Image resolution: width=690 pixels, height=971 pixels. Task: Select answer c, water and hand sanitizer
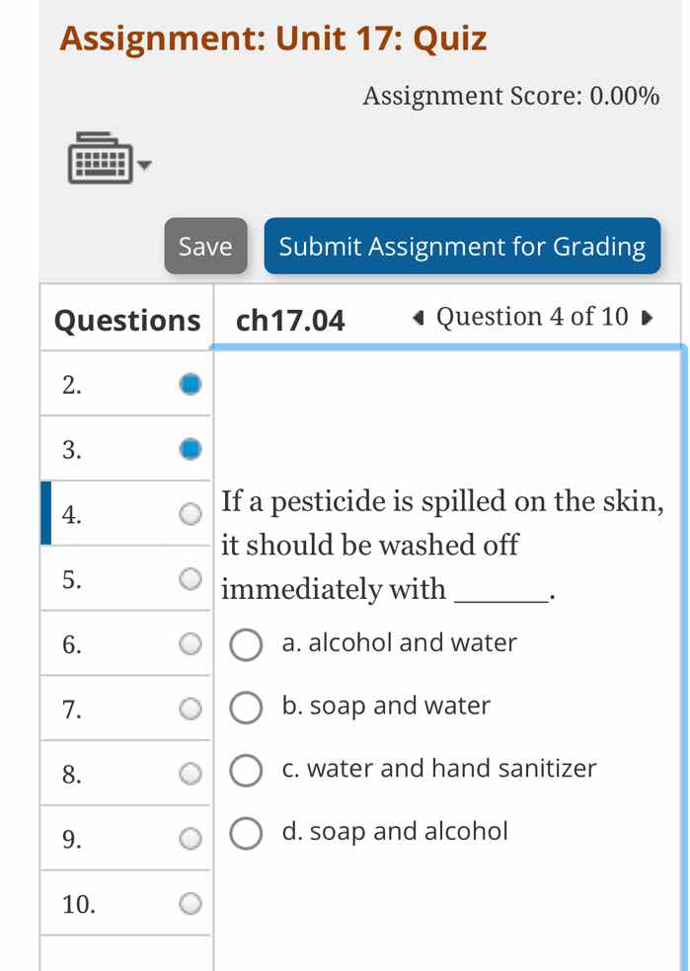tap(246, 771)
